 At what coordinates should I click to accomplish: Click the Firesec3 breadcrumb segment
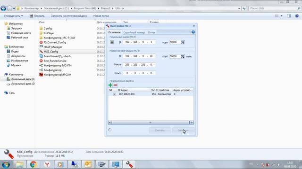(106, 8)
